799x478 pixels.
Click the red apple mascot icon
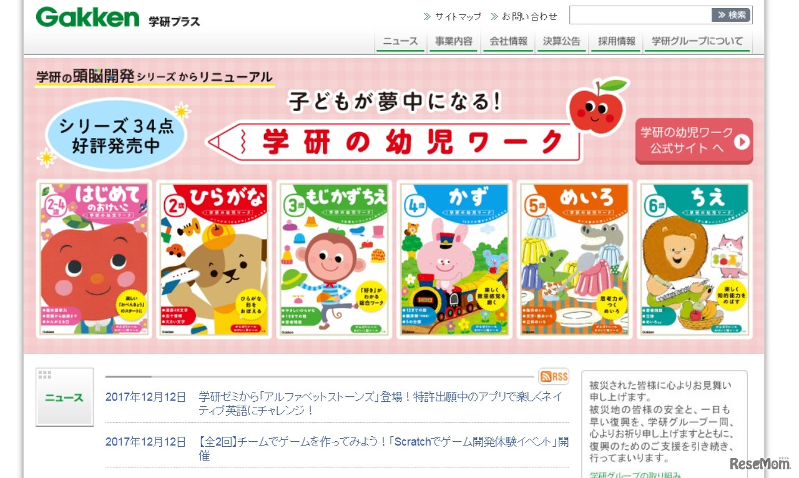(x=596, y=106)
